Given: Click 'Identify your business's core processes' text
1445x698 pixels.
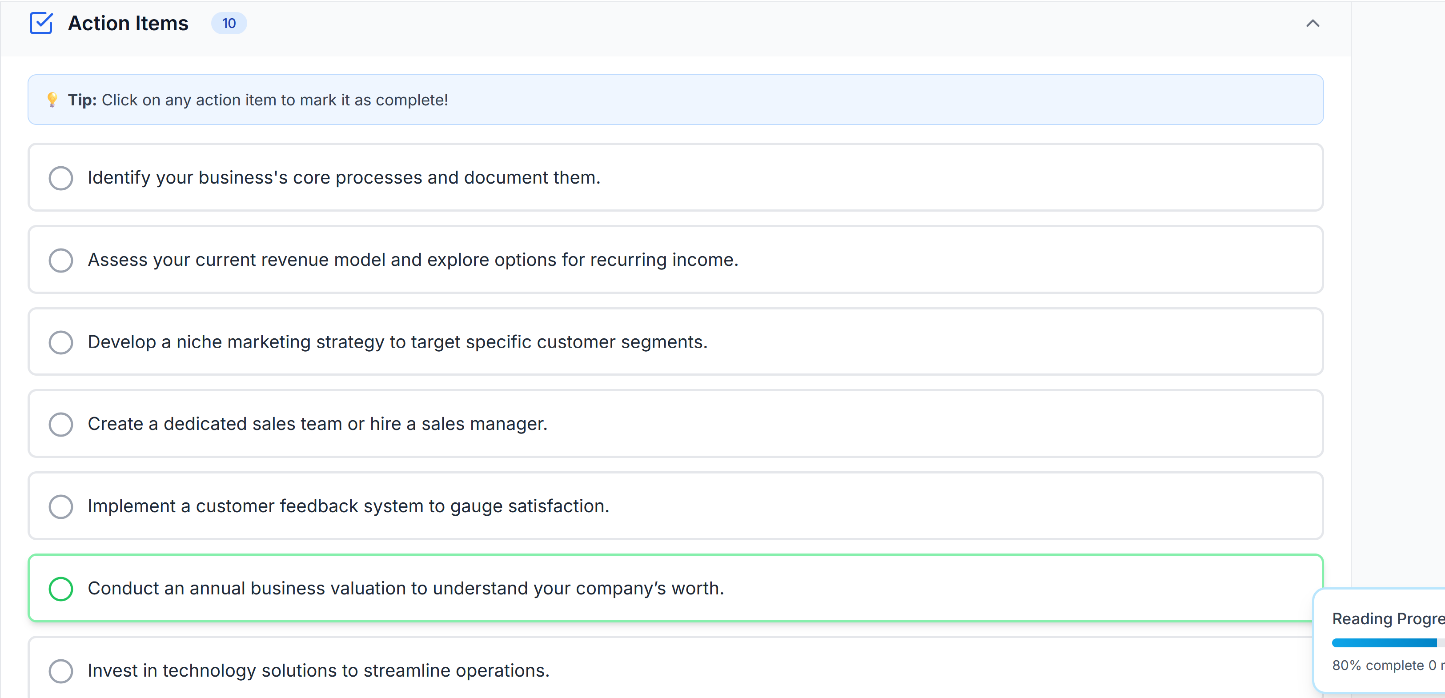Looking at the screenshot, I should tap(343, 178).
